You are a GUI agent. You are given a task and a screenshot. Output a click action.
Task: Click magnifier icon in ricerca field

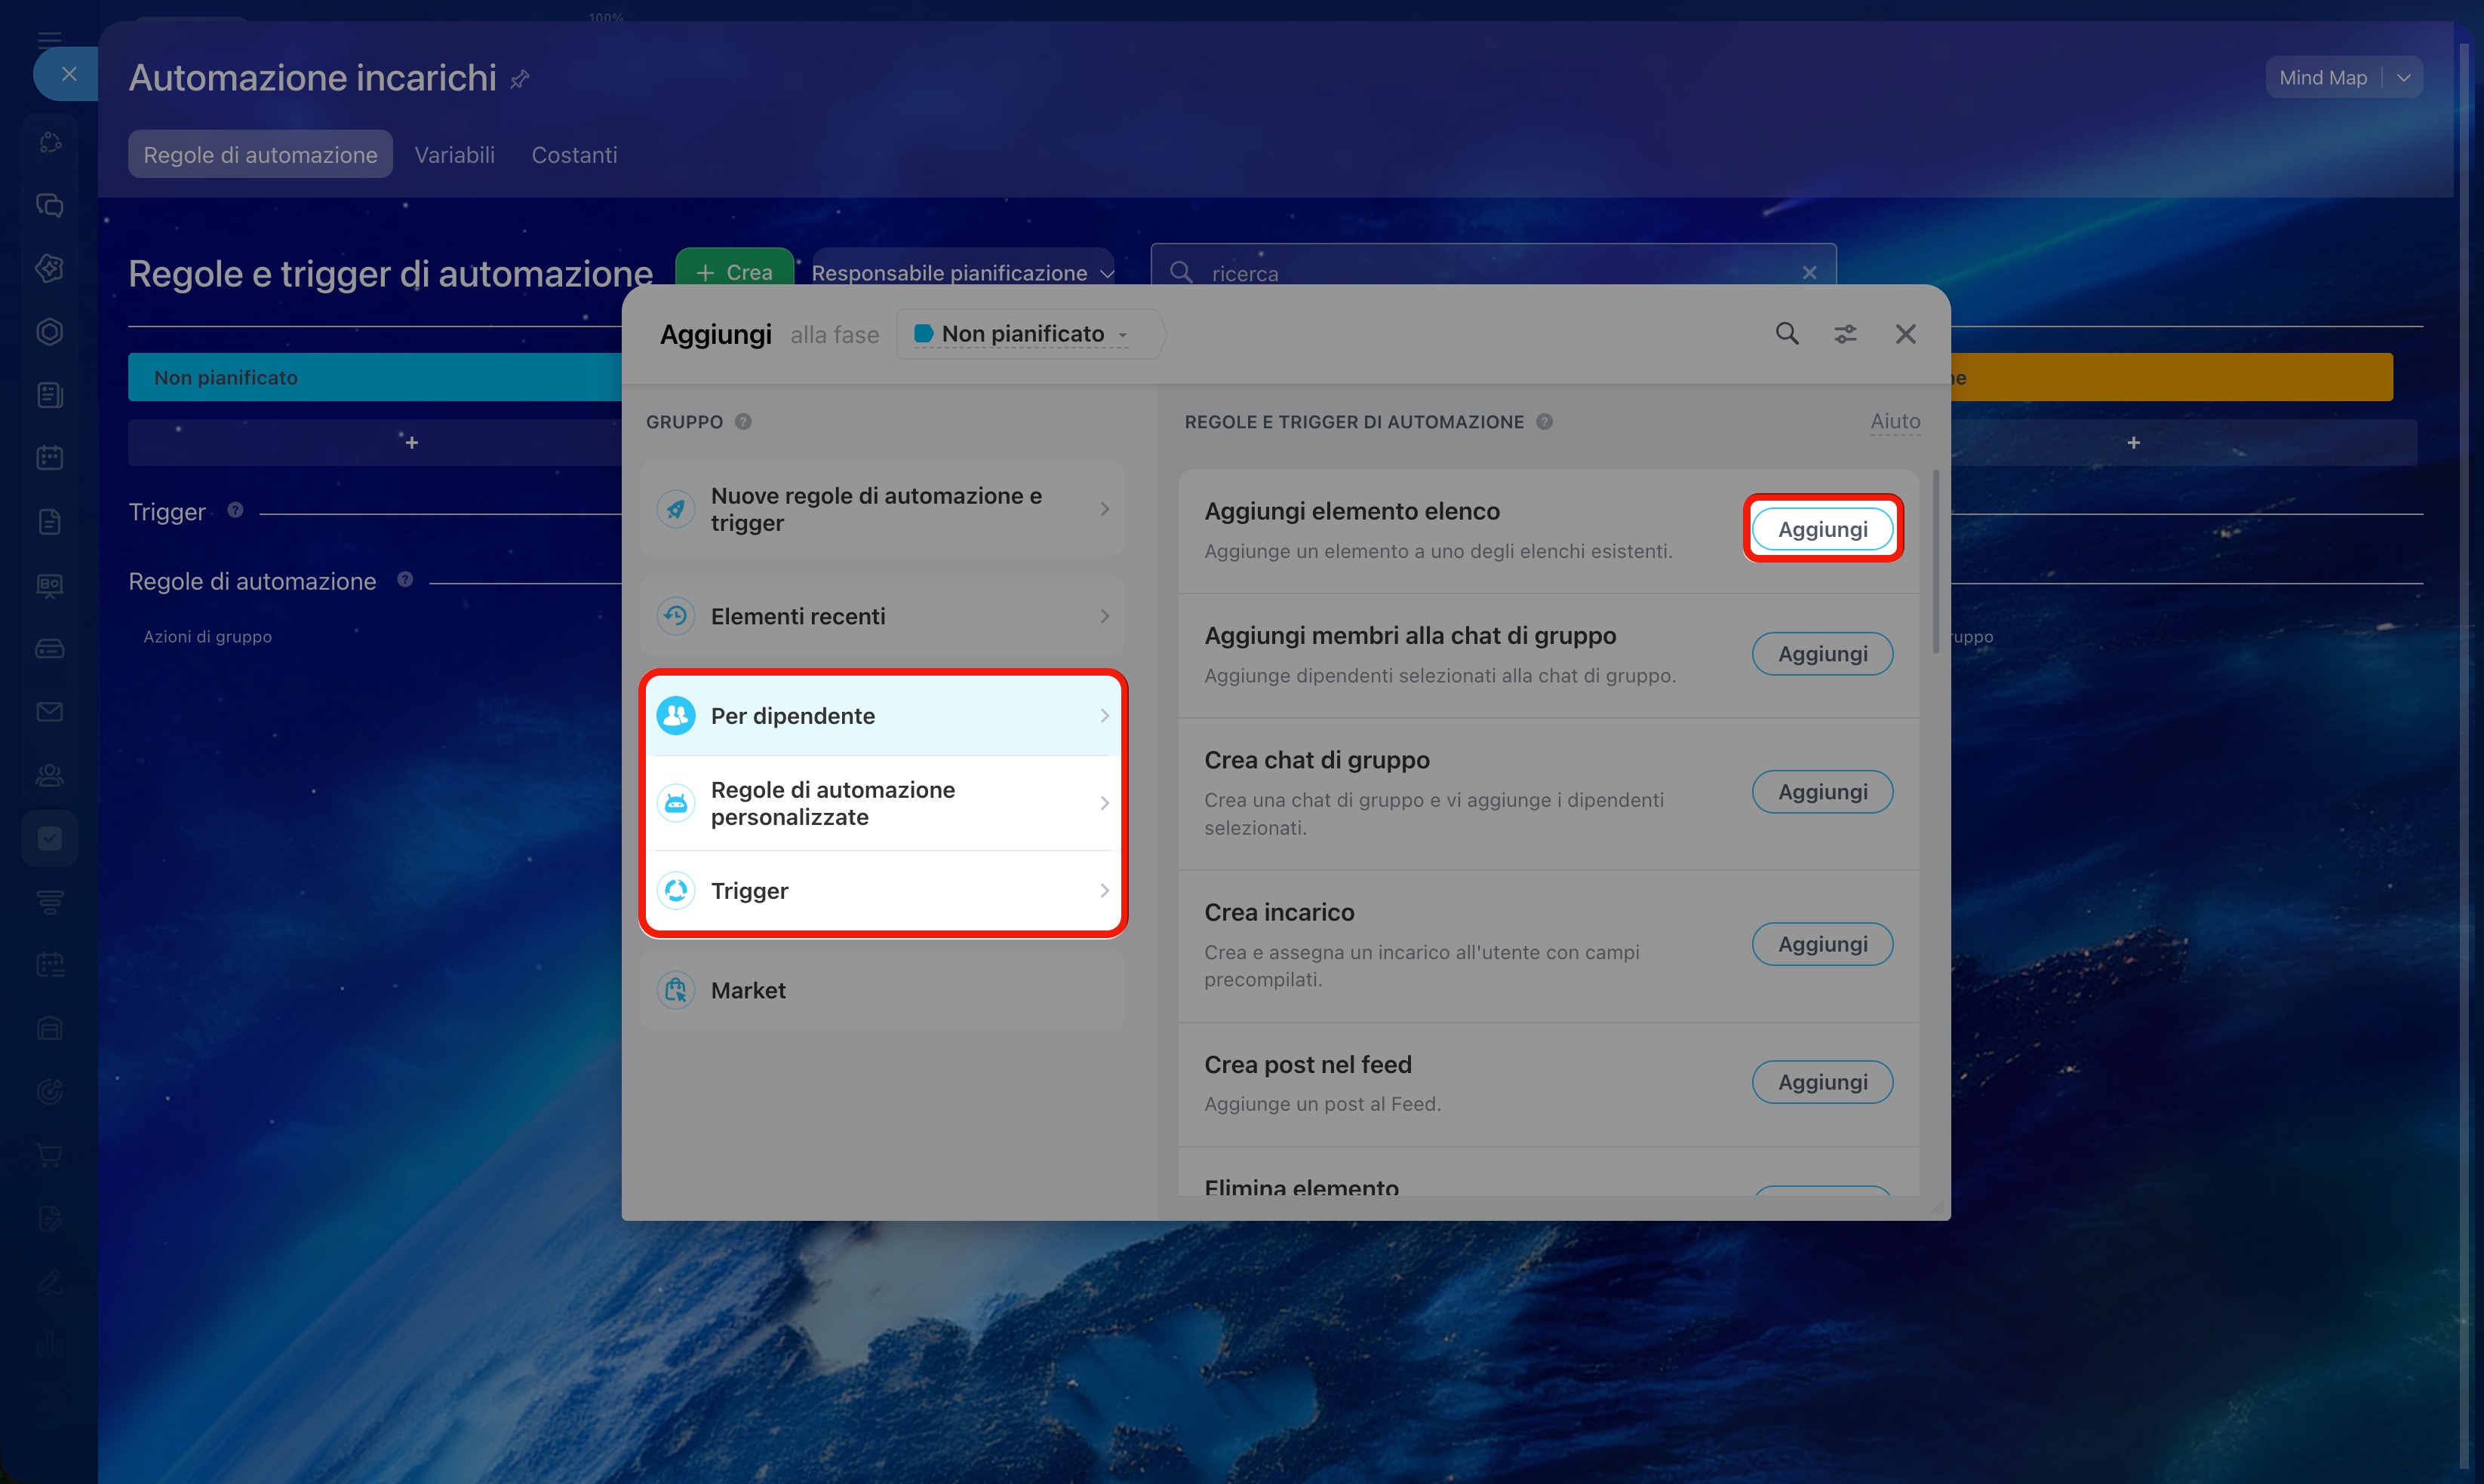click(x=1180, y=272)
